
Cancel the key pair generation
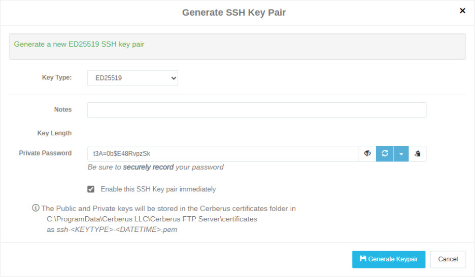pyautogui.click(x=448, y=259)
